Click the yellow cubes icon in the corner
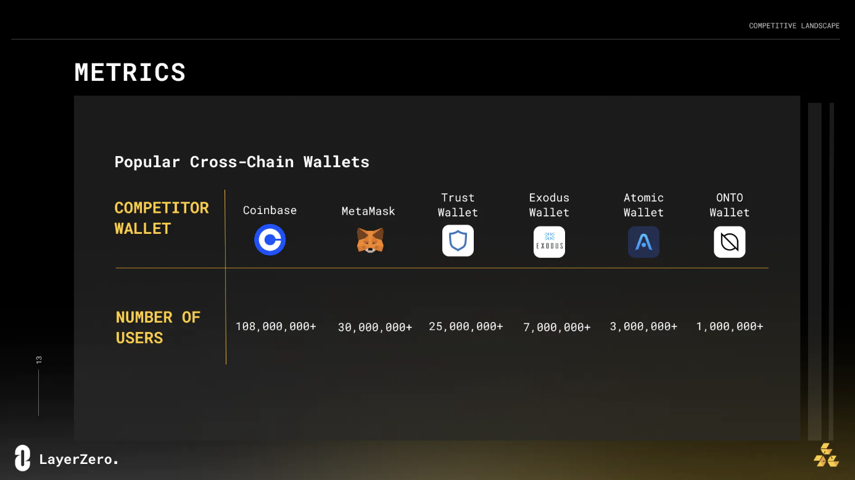This screenshot has height=480, width=855. pos(825,455)
